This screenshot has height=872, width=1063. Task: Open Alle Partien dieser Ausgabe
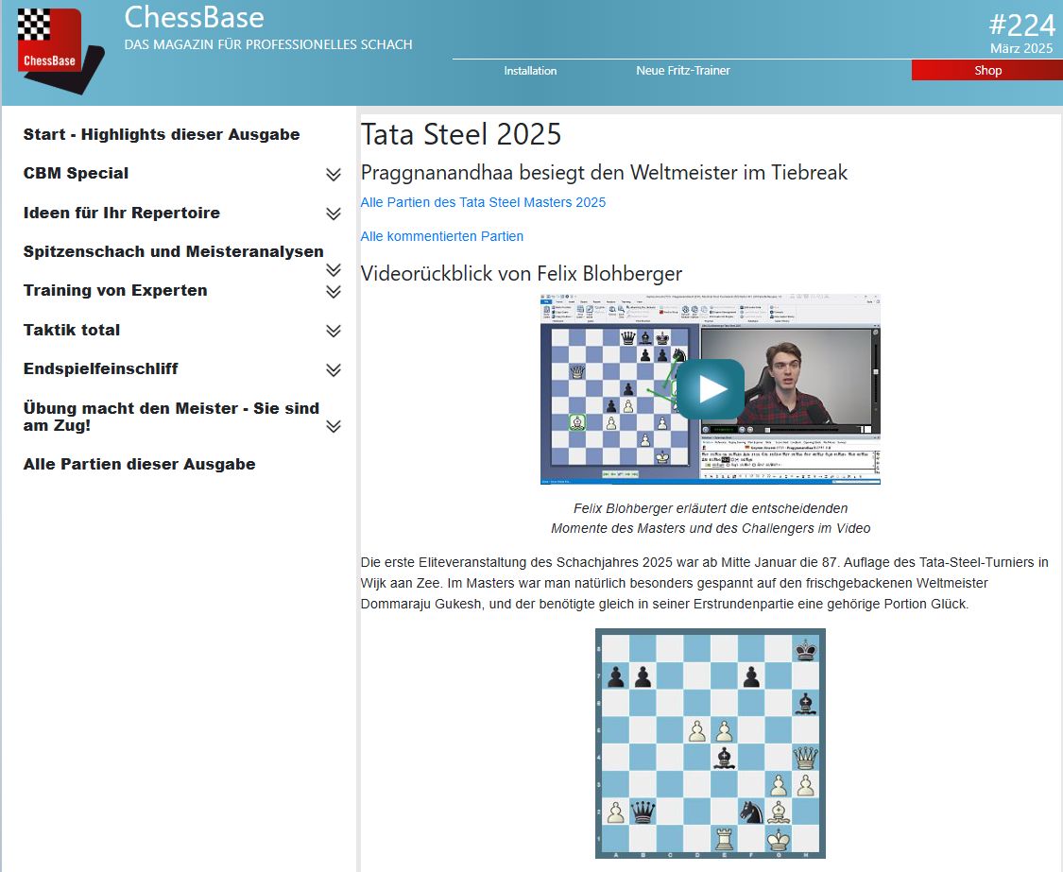pyautogui.click(x=139, y=465)
